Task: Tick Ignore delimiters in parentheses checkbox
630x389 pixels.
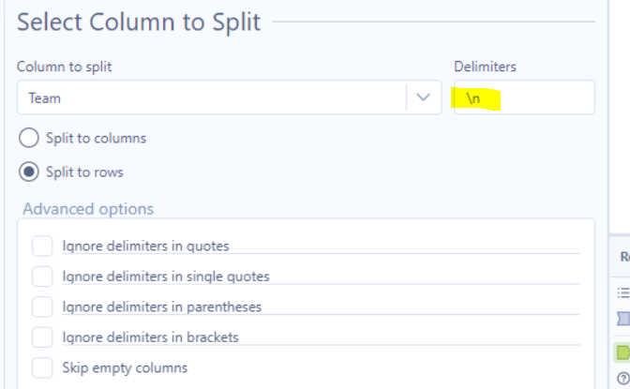Action: [x=42, y=307]
